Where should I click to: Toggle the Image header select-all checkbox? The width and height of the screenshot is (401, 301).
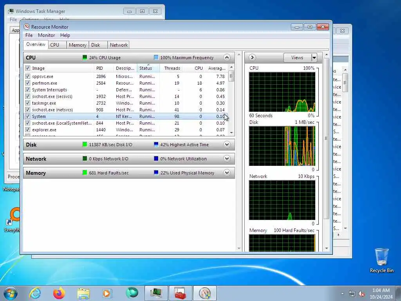tap(27, 68)
